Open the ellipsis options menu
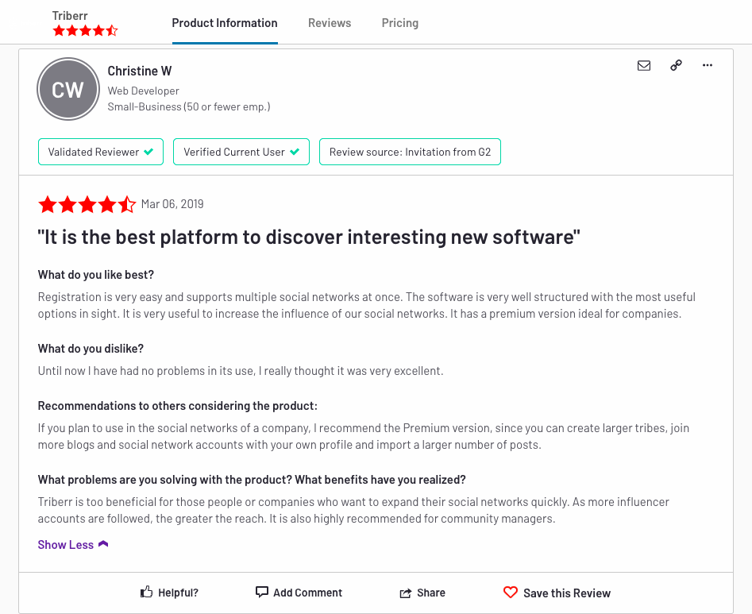752x614 pixels. point(707,65)
